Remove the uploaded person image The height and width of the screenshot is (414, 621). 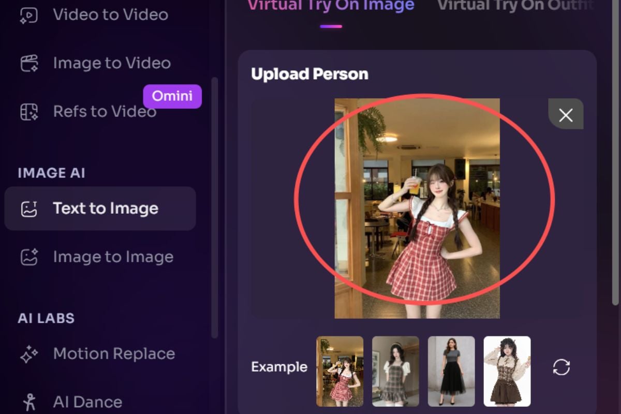coord(566,115)
